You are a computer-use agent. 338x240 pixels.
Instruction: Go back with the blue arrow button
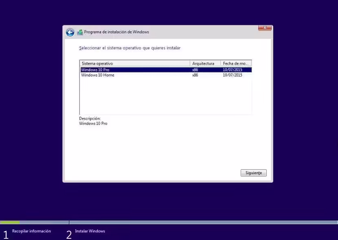(x=70, y=32)
